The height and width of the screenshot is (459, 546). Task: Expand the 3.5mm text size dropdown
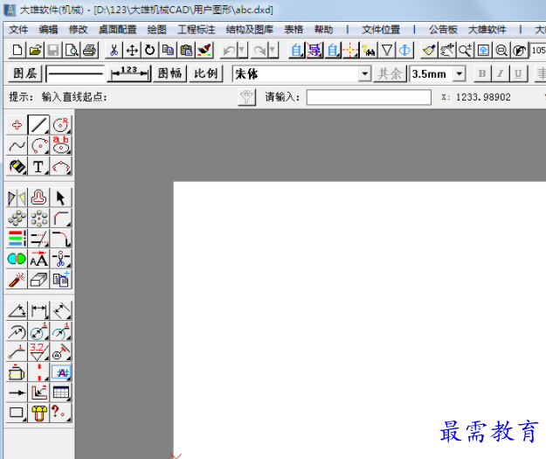coord(460,74)
